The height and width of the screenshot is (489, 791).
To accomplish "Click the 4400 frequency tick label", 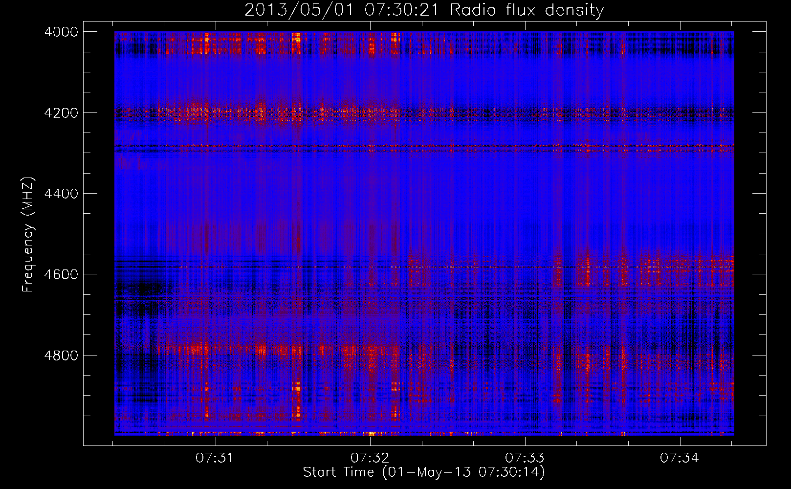I will [61, 194].
